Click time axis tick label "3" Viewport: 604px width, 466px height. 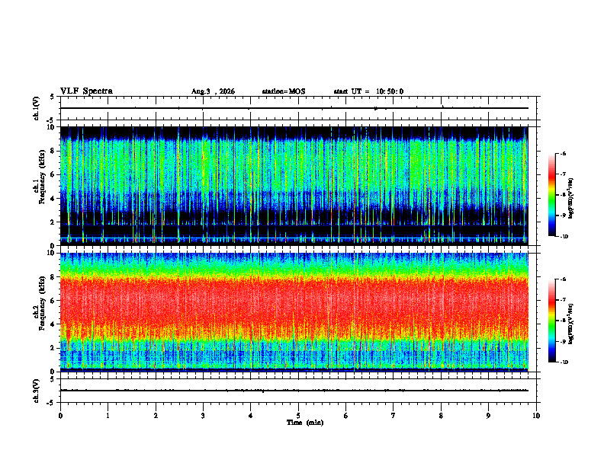coord(203,416)
